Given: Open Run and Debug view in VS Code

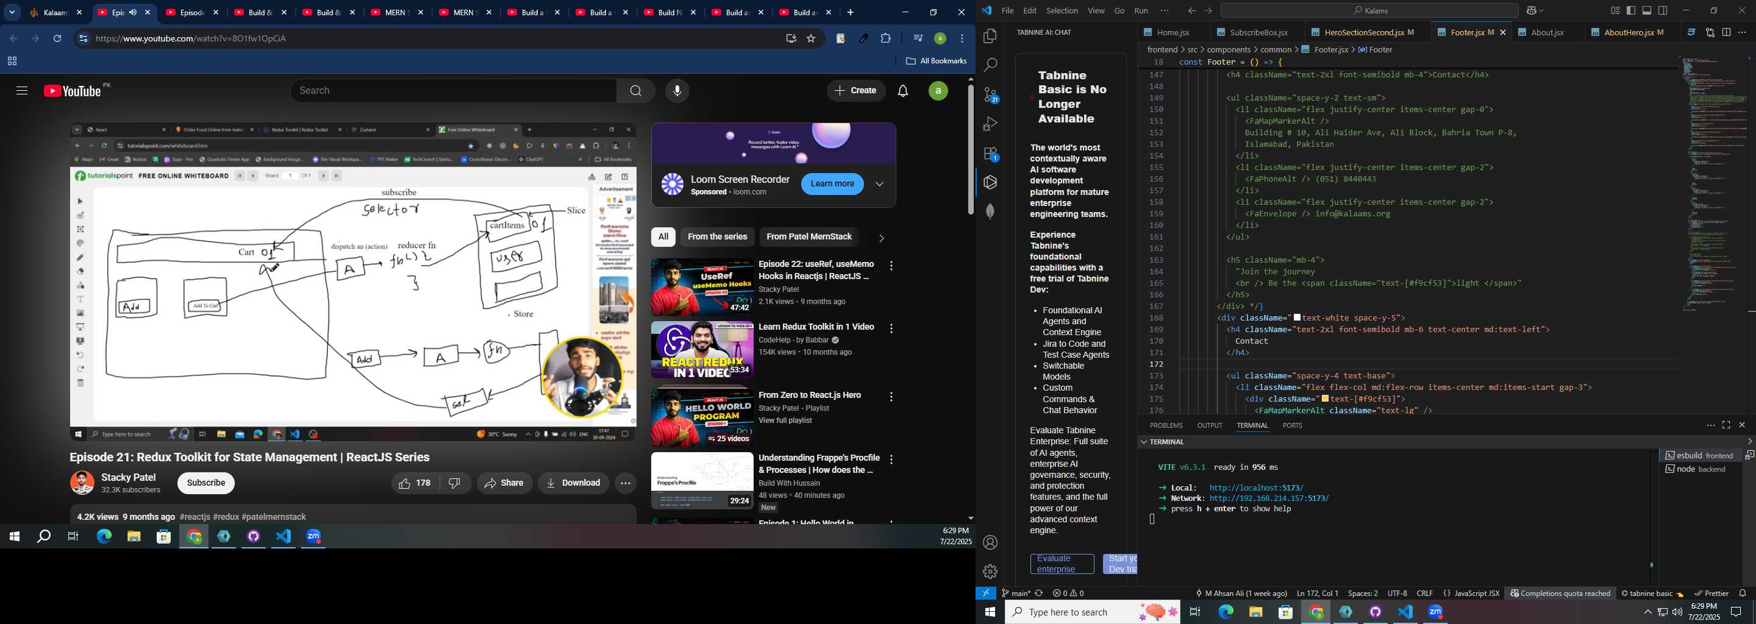Looking at the screenshot, I should 990,124.
